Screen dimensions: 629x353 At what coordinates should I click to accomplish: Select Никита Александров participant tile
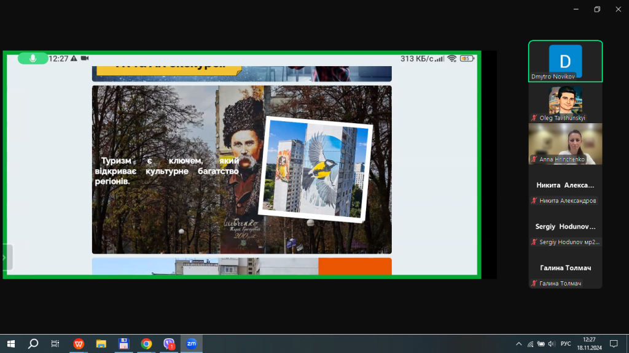point(565,186)
